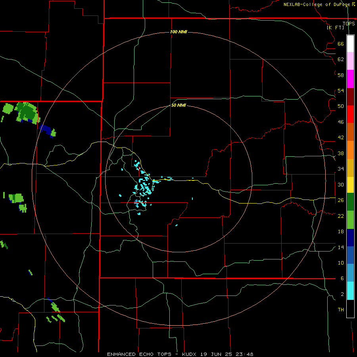Click the gold legend swatch
The width and height of the screenshot is (357, 357).
point(350,168)
